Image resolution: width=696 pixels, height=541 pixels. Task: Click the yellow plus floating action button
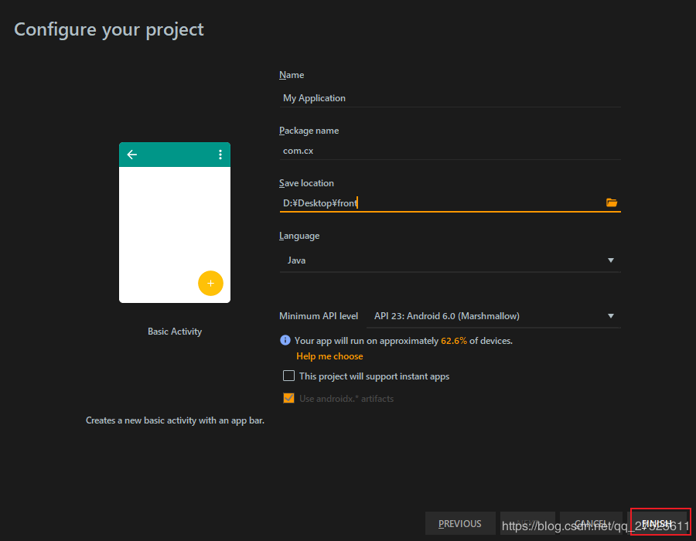pyautogui.click(x=210, y=283)
